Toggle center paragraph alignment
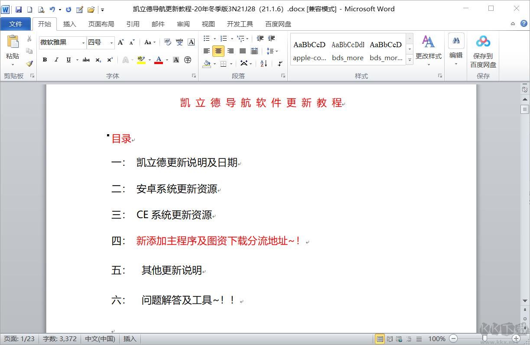The height and width of the screenshot is (345, 530). 218,51
